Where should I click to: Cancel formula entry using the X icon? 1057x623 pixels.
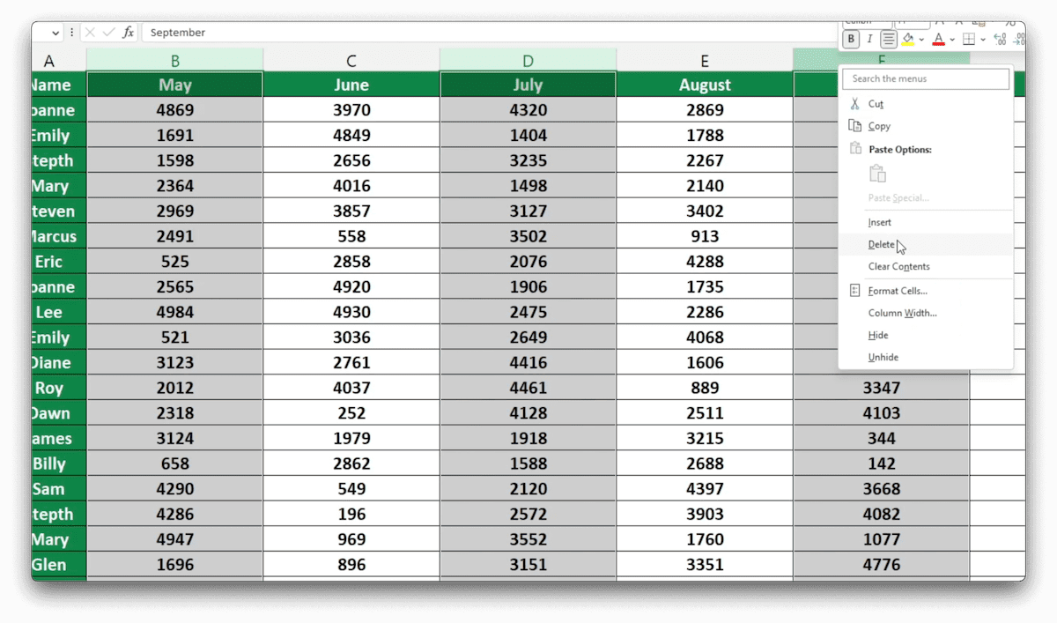[91, 33]
